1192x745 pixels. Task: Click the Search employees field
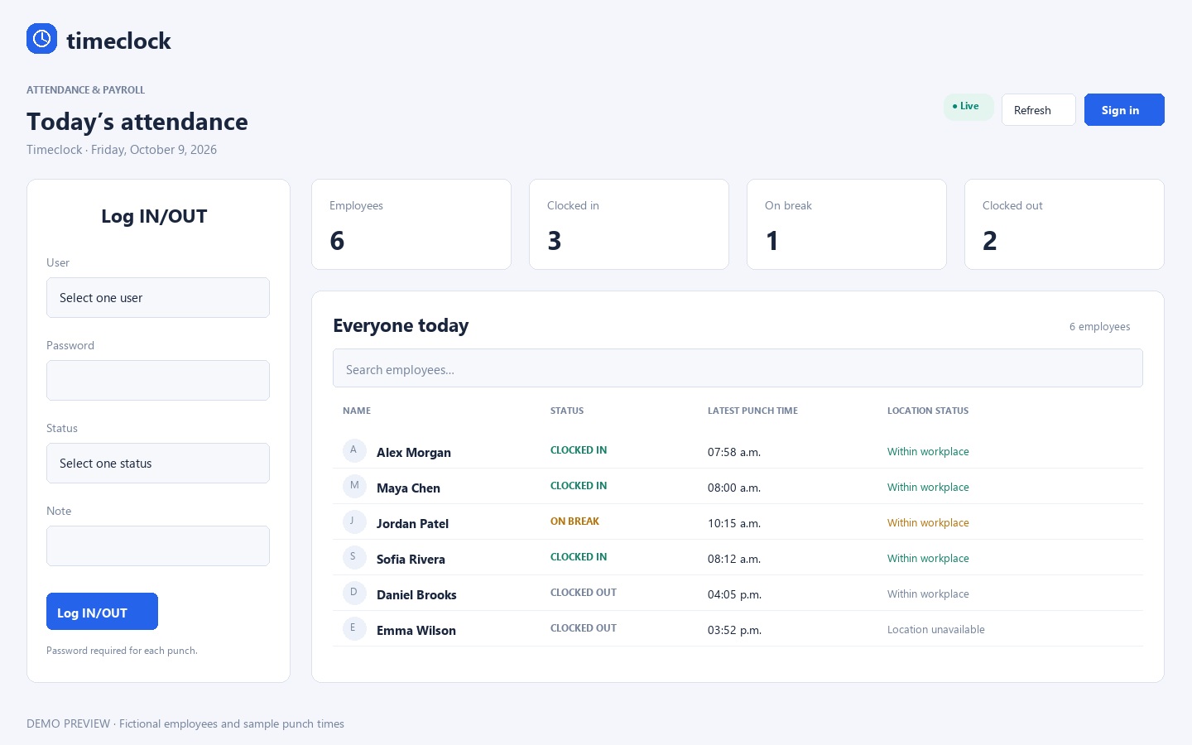[x=738, y=368]
